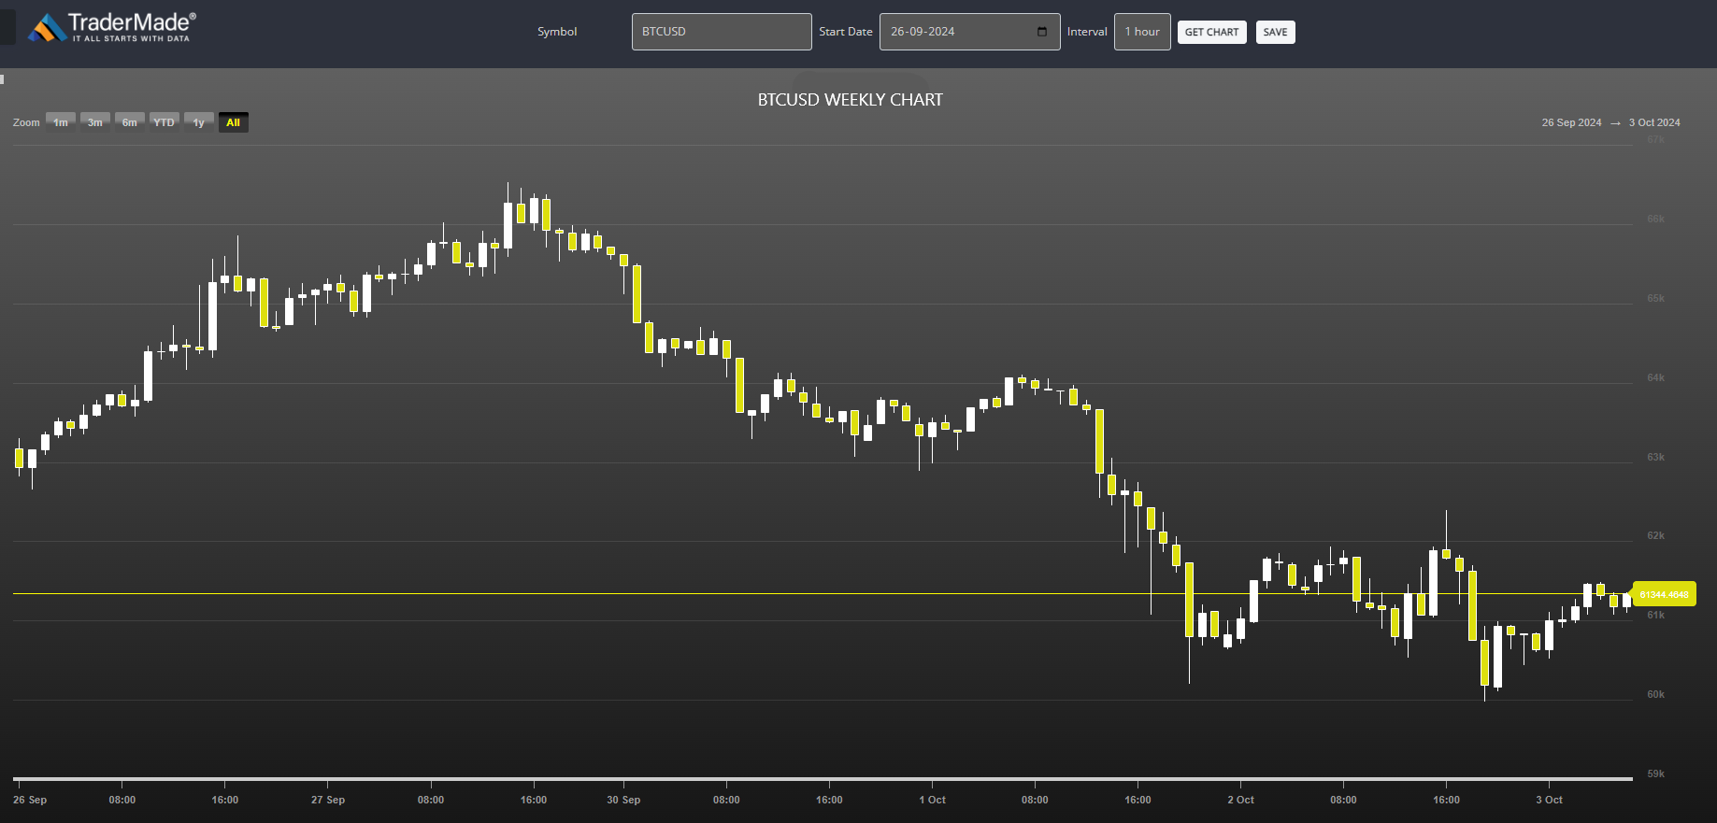Click the 60k price axis label
This screenshot has width=1717, height=823.
point(1656,694)
